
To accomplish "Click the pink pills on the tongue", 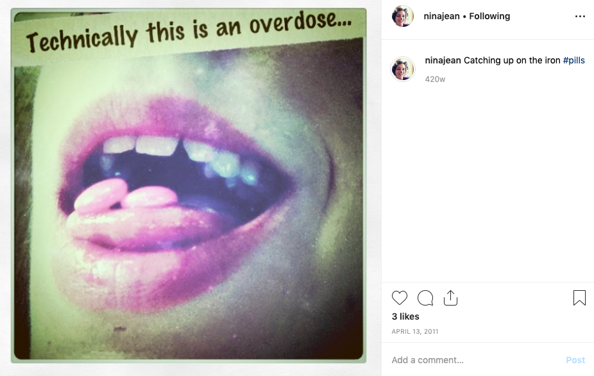I will pyautogui.click(x=126, y=196).
